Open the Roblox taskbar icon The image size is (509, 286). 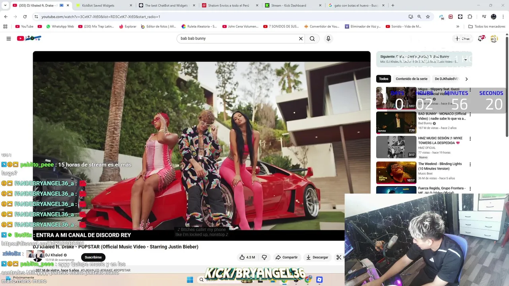click(x=319, y=280)
